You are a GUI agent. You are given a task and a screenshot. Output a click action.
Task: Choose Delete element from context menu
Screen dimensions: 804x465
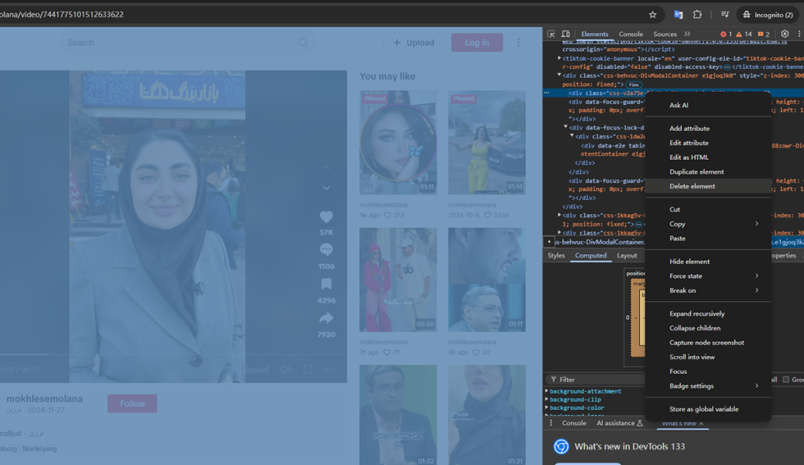[x=692, y=186]
